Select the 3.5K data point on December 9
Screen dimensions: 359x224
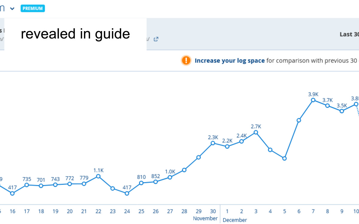tap(342, 111)
